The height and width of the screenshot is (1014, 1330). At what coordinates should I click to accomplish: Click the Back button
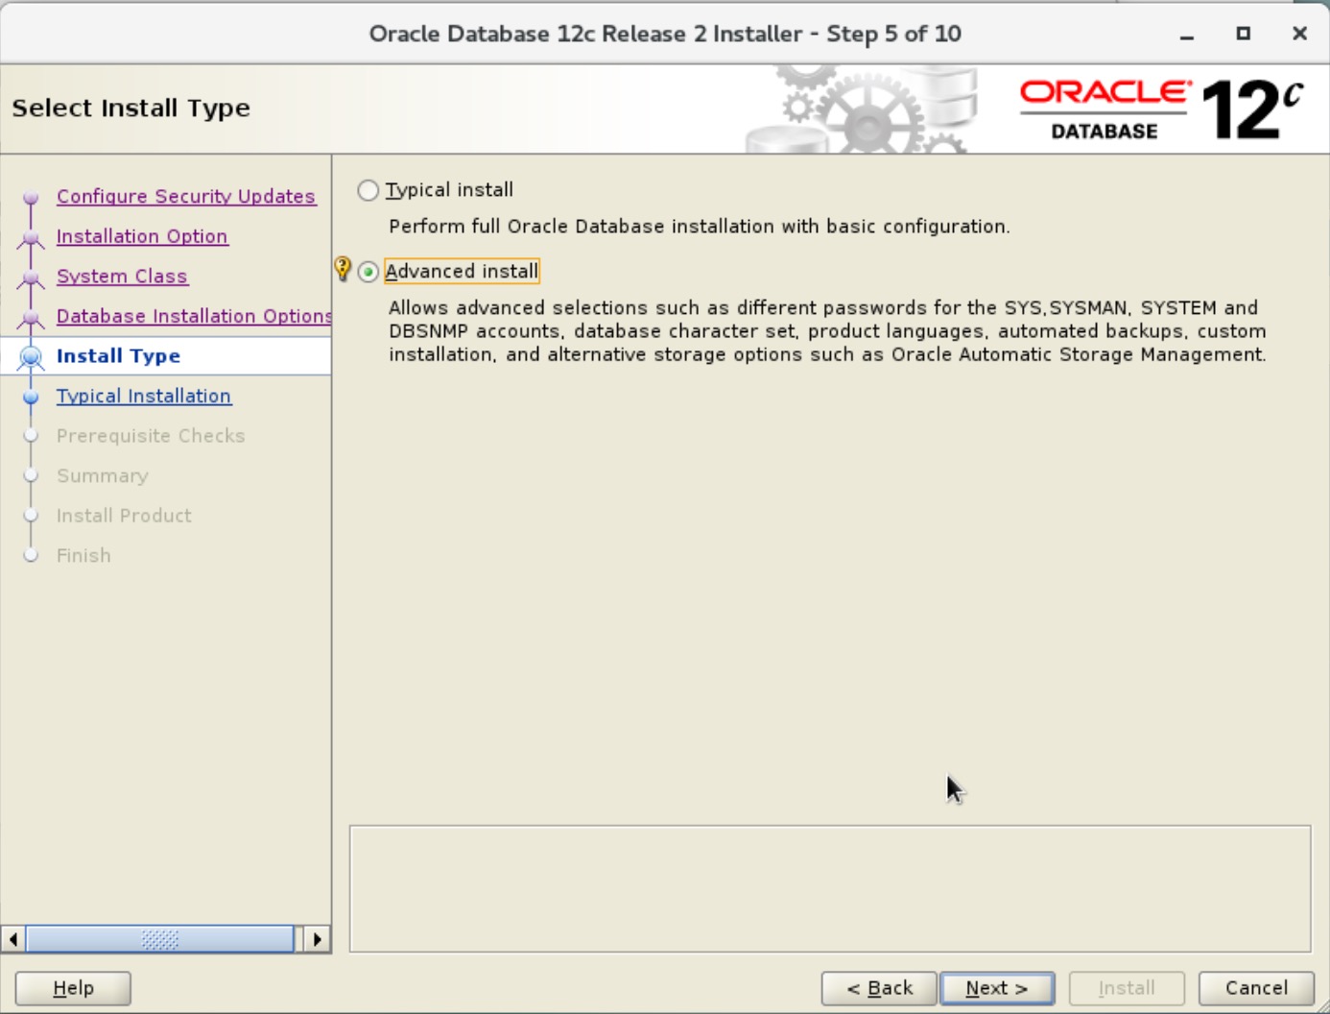(879, 988)
